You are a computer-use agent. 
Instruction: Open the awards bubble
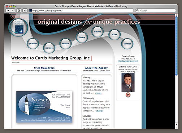click(65, 44)
